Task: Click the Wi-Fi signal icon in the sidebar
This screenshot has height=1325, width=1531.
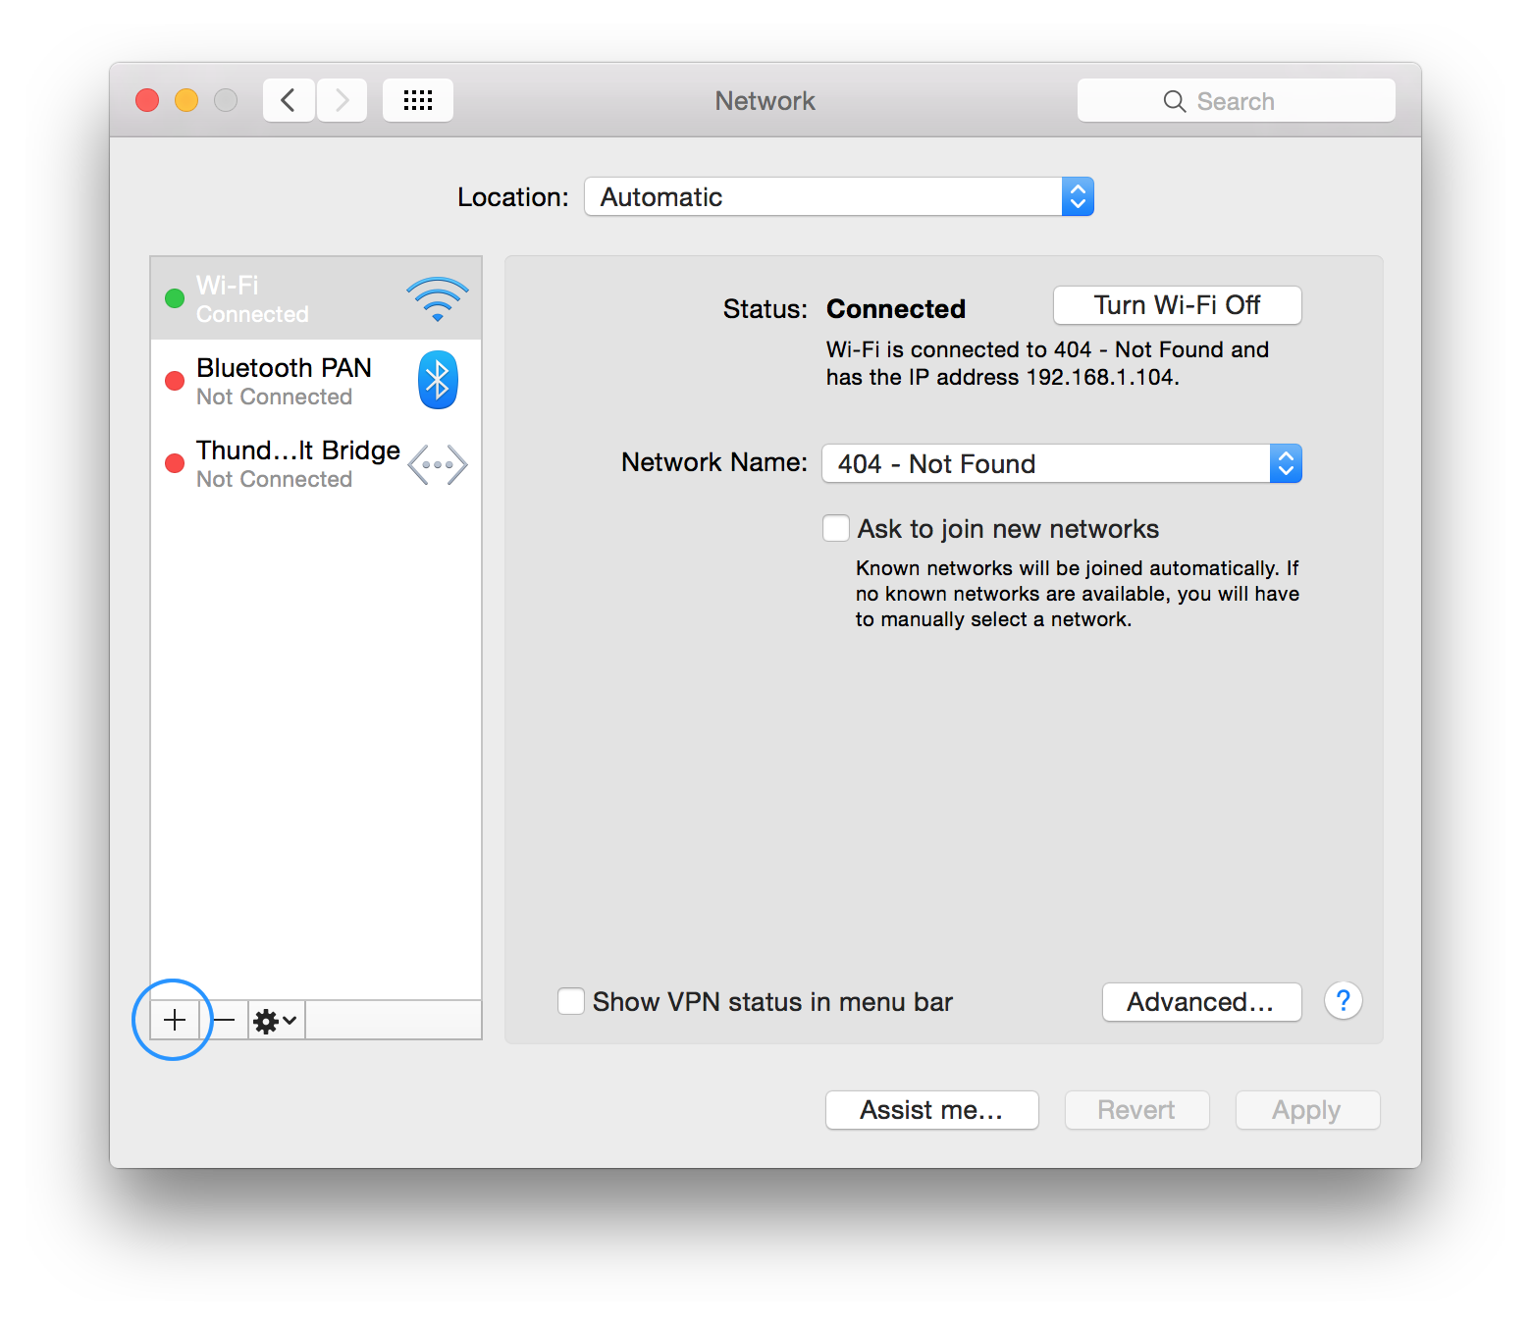Action: pyautogui.click(x=438, y=298)
